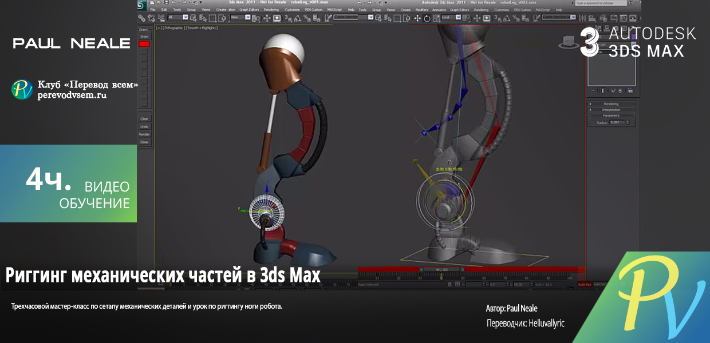Screen dimensions: 710x343
Task: Open Graph Editors menu in left window
Action: coord(249,10)
